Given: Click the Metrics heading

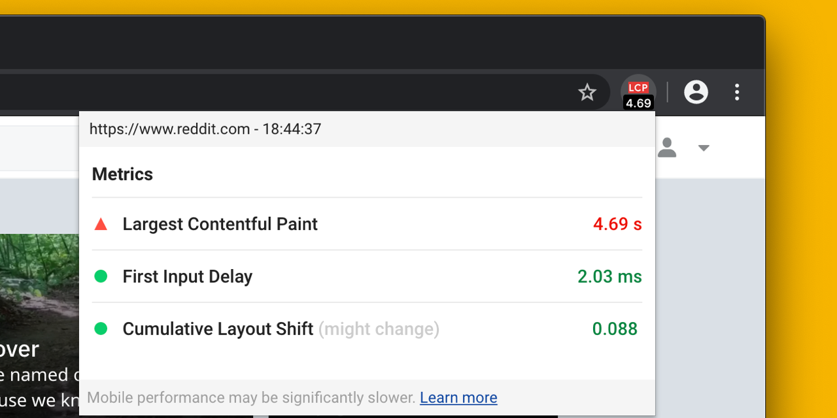Looking at the screenshot, I should tap(122, 174).
